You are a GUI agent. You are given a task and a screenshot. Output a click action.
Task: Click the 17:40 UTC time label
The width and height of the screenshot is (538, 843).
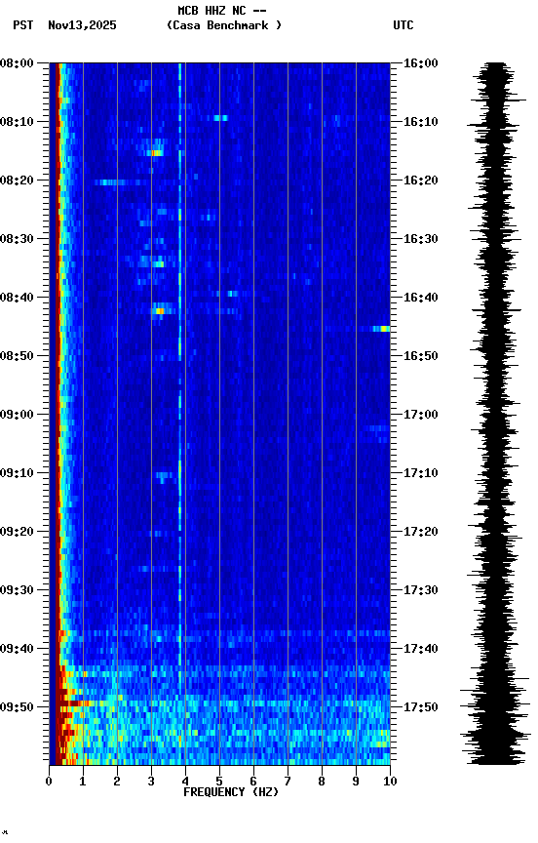pyautogui.click(x=421, y=650)
